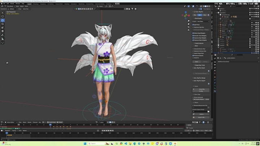Screen dimensions: 260x146
Task: Toggle Preserve Volume checkbox
Action: coord(193,56)
